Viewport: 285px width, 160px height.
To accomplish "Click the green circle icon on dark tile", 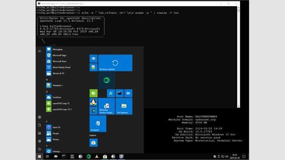I will [106, 80].
